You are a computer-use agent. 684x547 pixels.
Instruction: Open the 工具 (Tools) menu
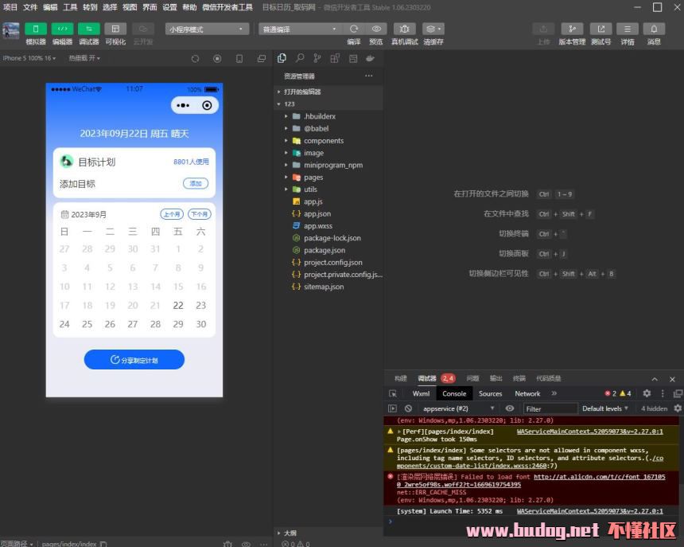[70, 7]
